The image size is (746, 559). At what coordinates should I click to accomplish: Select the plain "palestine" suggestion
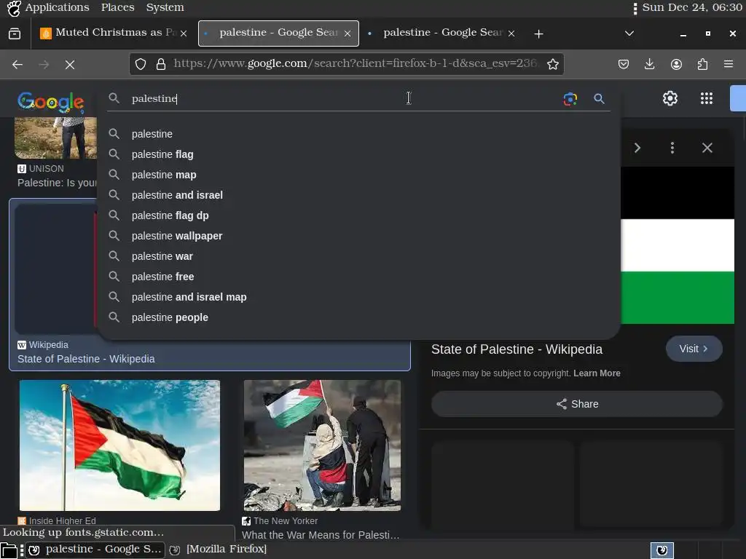pos(359,134)
